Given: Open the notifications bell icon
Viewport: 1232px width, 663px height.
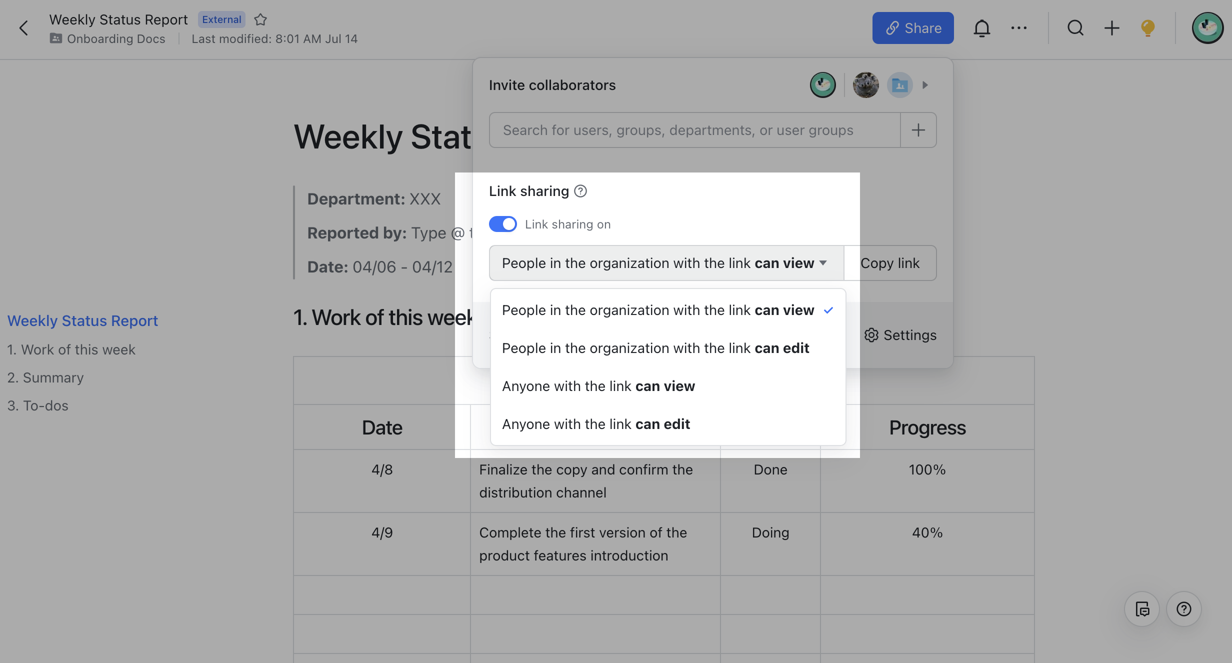Looking at the screenshot, I should 981,28.
